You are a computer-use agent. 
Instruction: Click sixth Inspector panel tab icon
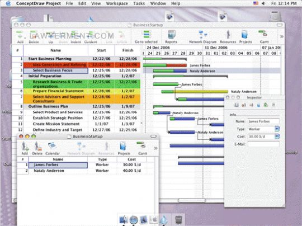[x=273, y=105]
